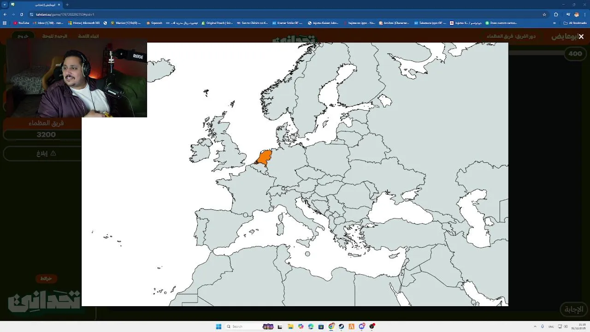
Task: Click the orange highlighted Netherlands on map
Action: 265,157
